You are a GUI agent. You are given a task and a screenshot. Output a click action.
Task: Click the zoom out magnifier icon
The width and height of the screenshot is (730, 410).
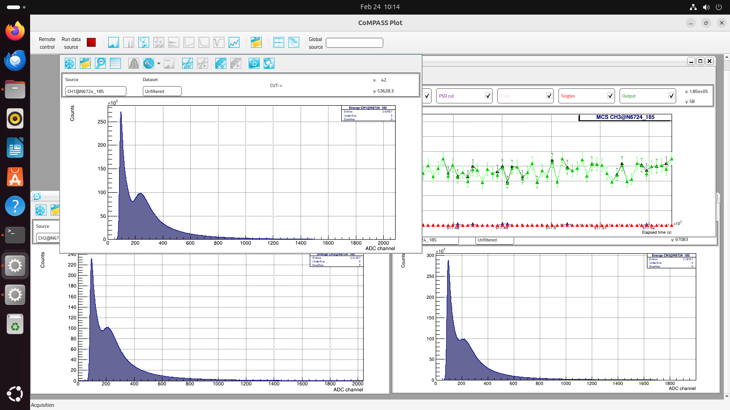pos(100,63)
